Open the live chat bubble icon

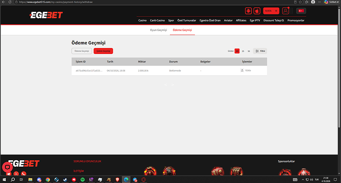click(7, 167)
